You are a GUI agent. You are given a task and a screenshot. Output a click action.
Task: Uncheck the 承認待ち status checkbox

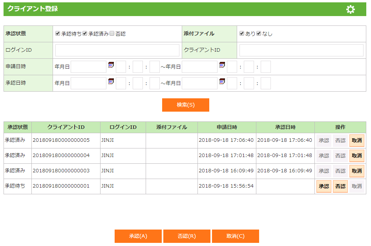tap(57, 33)
